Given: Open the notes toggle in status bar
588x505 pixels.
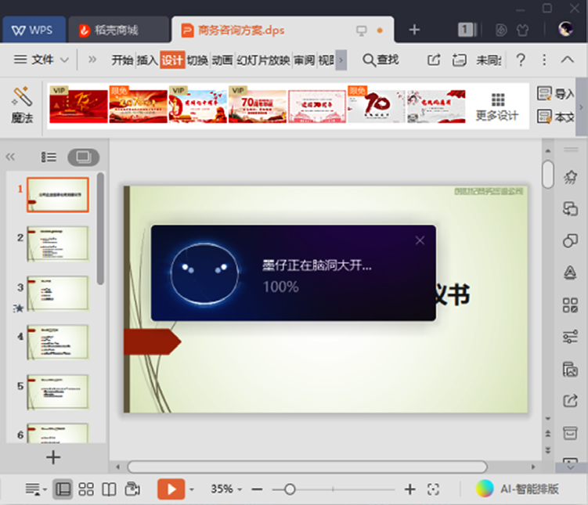Looking at the screenshot, I should 35,489.
